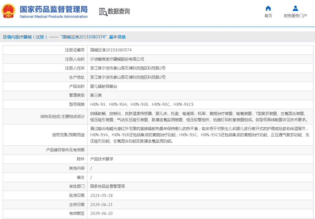Click the 国家药品监督管理局 site title
The width and height of the screenshot is (315, 219).
(x=54, y=9)
